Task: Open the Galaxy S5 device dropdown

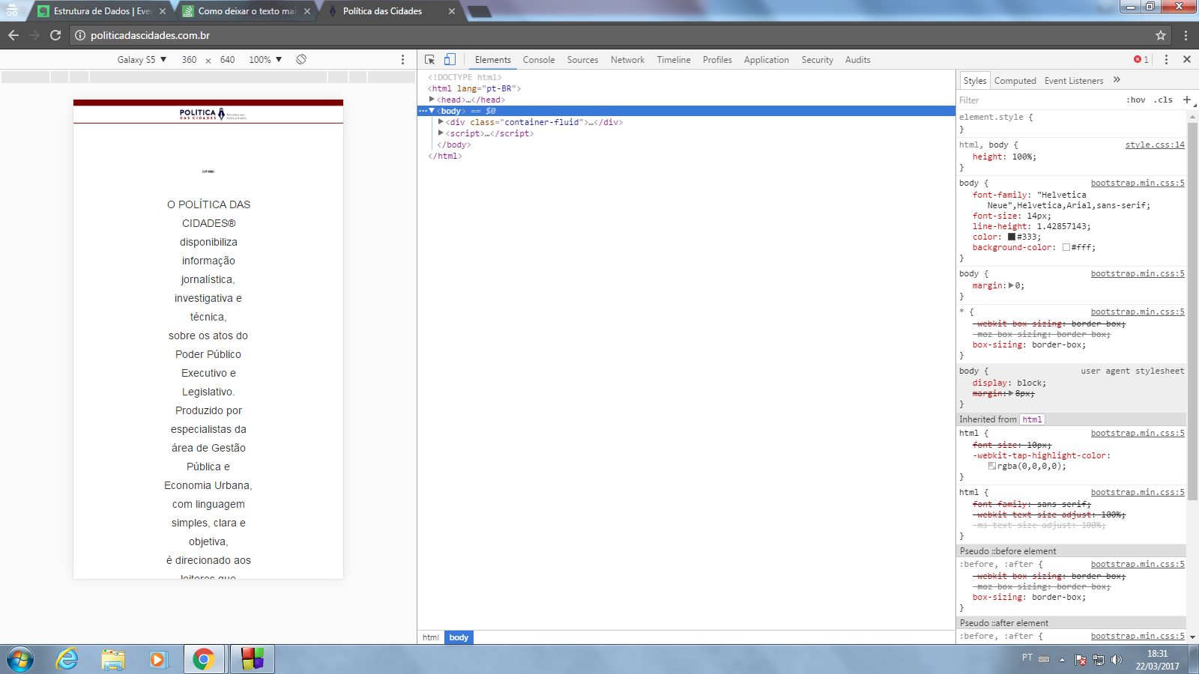Action: click(x=142, y=59)
